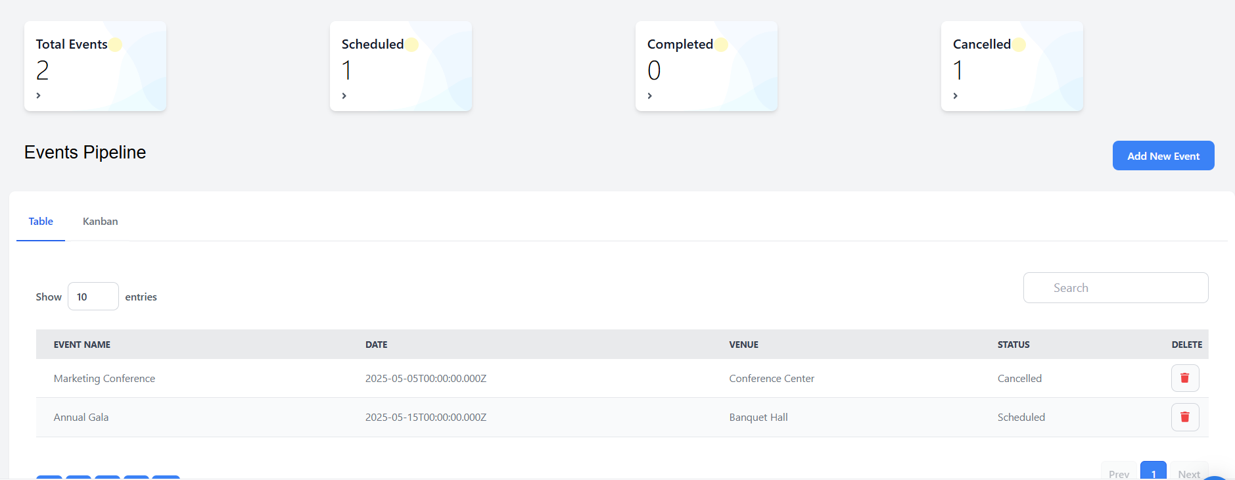1235x480 pixels.
Task: Click the Cancelled status cell in the table
Action: click(x=1019, y=379)
